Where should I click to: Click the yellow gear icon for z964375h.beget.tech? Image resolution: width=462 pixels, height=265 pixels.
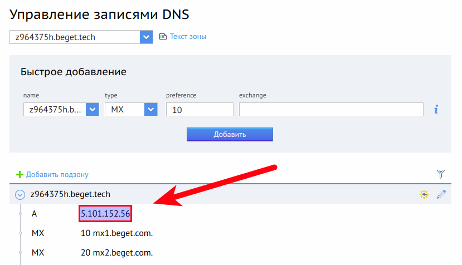click(x=424, y=194)
